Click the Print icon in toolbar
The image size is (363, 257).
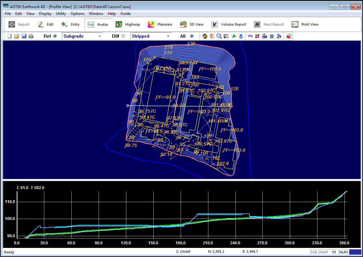[x=31, y=36]
